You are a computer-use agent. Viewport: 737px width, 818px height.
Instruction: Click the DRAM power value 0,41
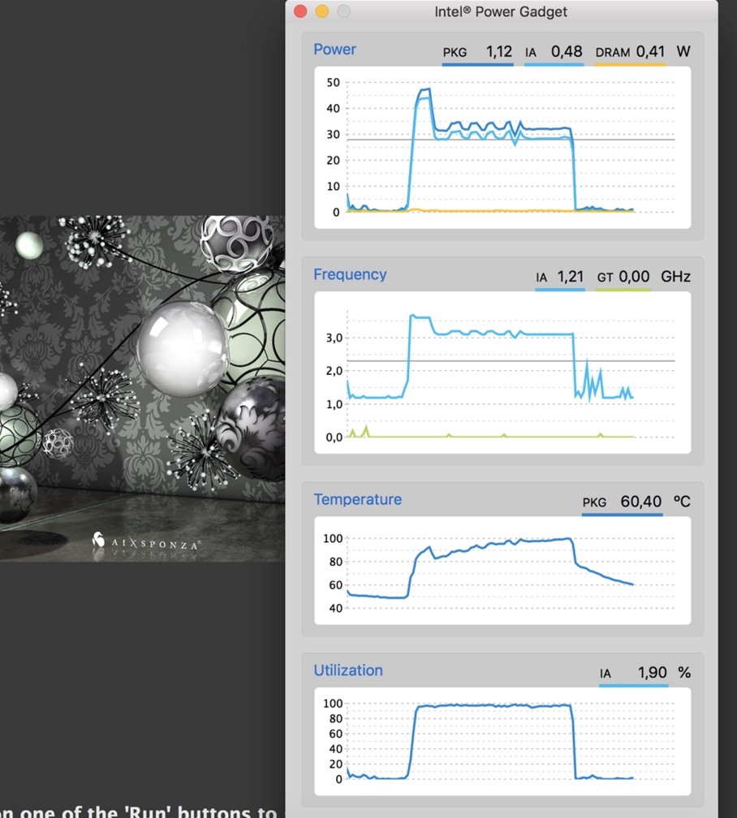coord(650,52)
